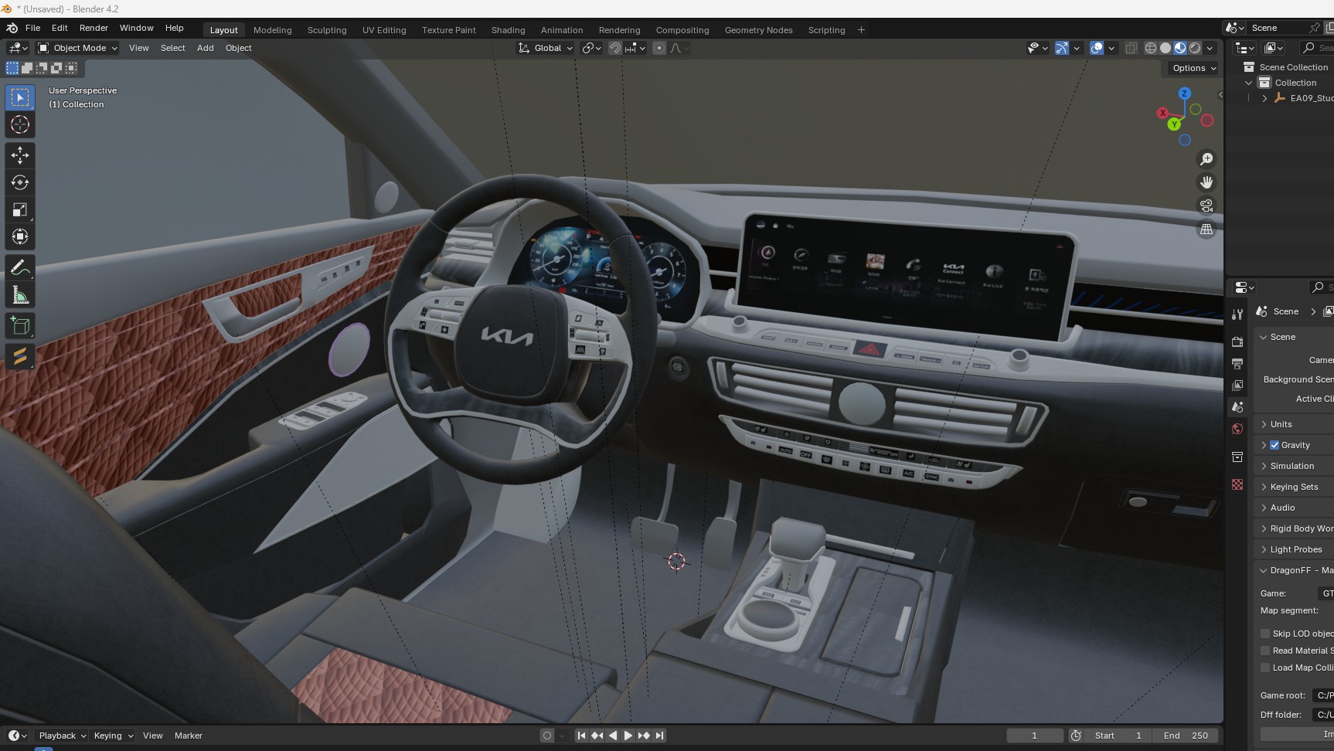Toggle camera view in viewport
Image resolution: width=1334 pixels, height=751 pixels.
coord(1206,206)
